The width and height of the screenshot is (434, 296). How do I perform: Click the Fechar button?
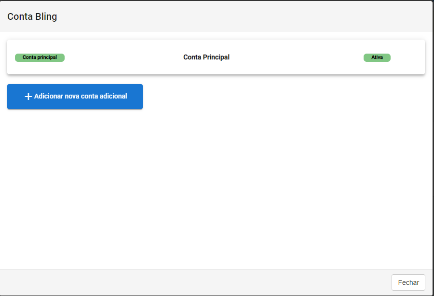(x=408, y=282)
